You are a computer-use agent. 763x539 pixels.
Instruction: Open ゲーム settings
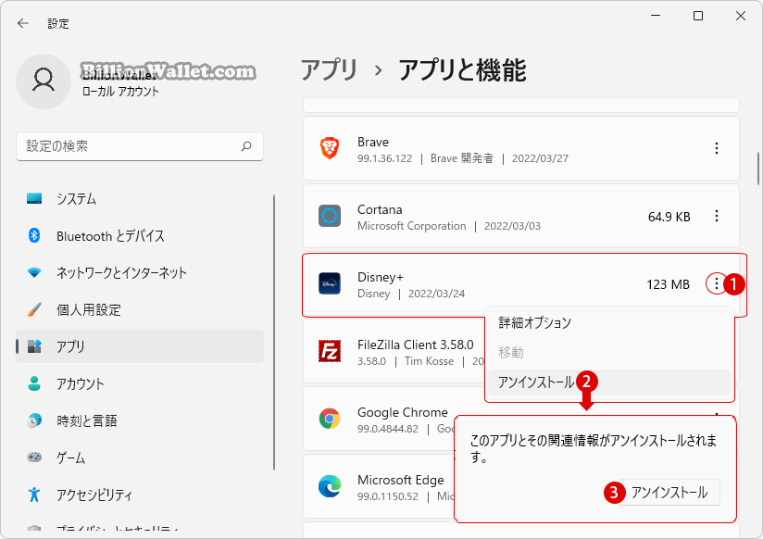140,458
